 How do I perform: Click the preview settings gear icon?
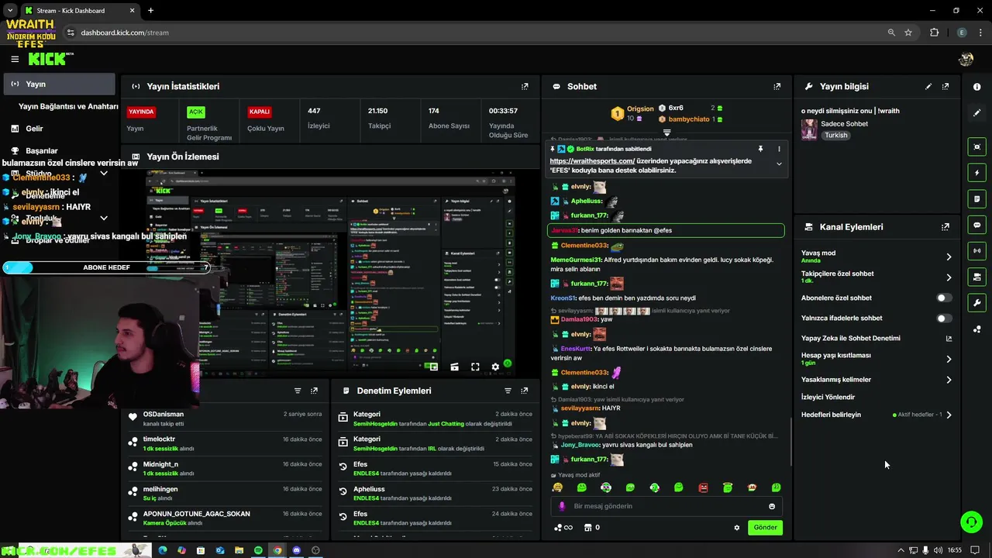tap(495, 367)
